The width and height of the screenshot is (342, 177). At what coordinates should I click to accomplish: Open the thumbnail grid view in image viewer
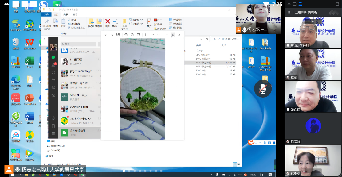click(118, 35)
